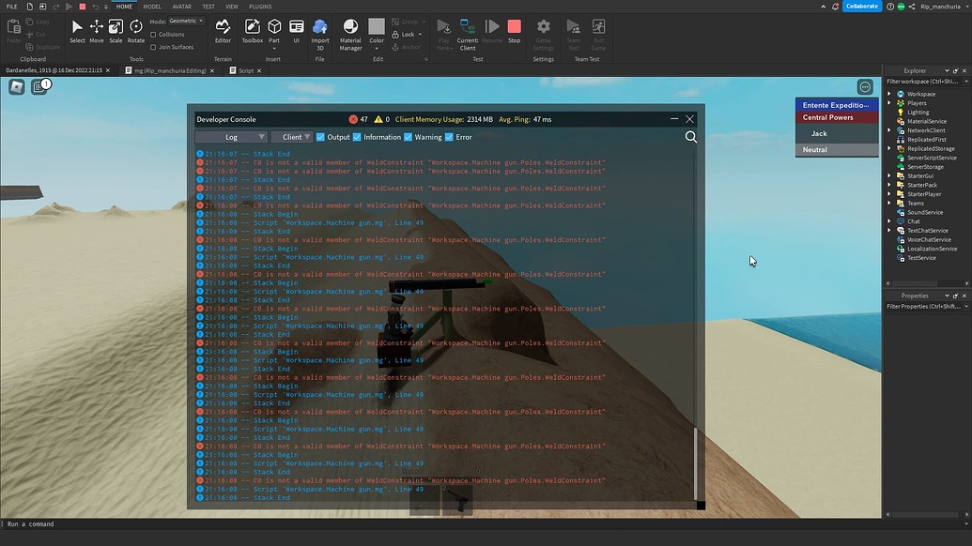This screenshot has height=546, width=972.
Task: Select the Move tool
Action: tap(96, 28)
